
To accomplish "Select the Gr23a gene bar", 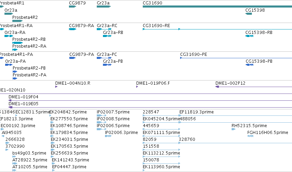I will pos(104,7).
